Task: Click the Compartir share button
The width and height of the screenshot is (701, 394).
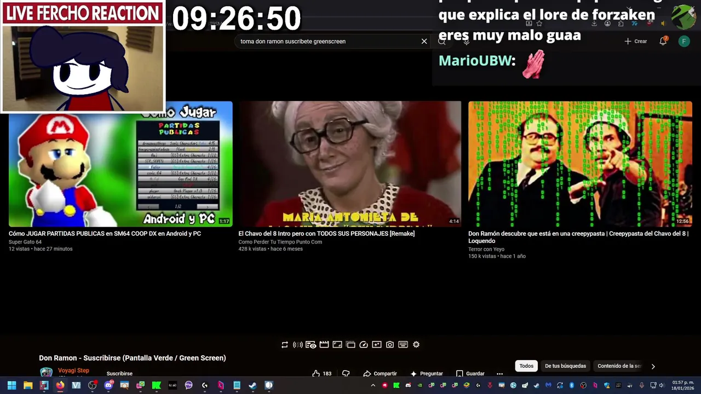Action: tap(380, 374)
